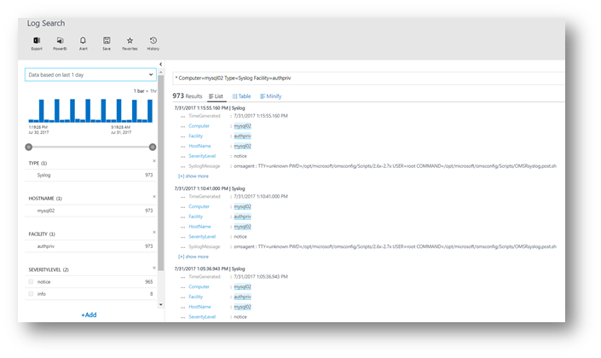
Task: Click SeverityLevel field link in 1:15:55 PM record
Action: tap(202, 156)
